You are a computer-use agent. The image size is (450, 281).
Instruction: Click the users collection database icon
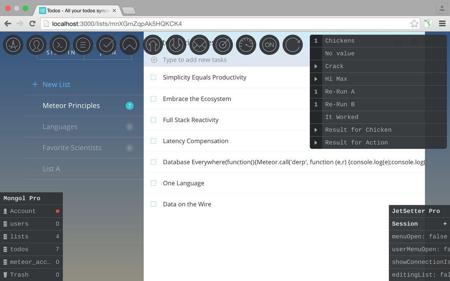[5, 224]
